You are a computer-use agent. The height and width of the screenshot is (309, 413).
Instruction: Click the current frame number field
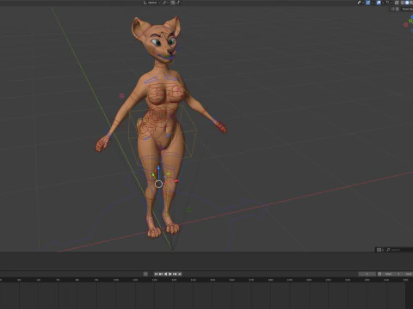tap(367, 274)
